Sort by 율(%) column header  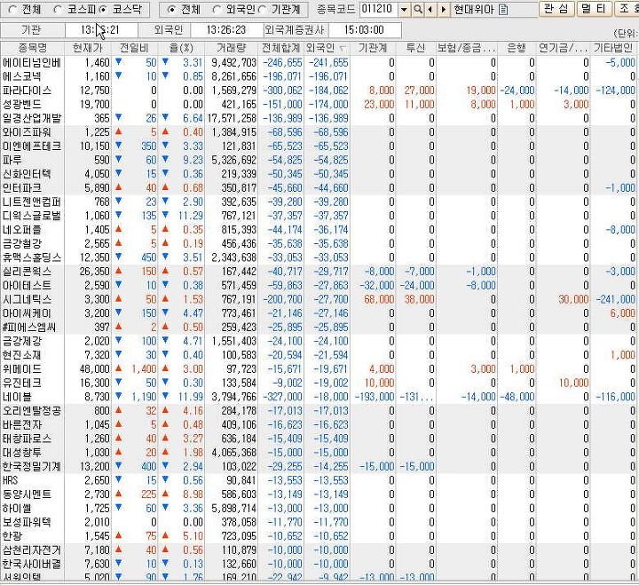181,48
